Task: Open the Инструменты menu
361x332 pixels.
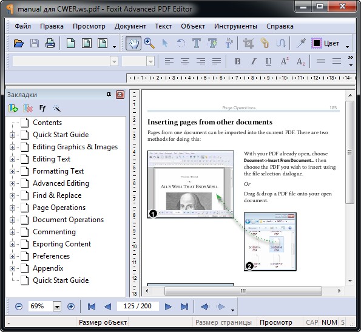Action: (x=235, y=26)
